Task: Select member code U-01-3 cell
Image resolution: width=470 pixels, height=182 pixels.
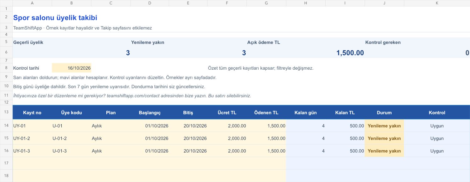Action: coord(71,151)
